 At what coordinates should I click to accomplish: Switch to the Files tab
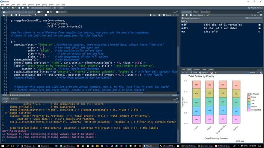coord(183,69)
